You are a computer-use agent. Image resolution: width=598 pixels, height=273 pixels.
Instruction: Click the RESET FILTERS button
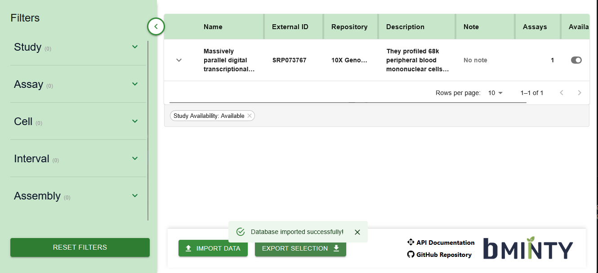tap(80, 247)
